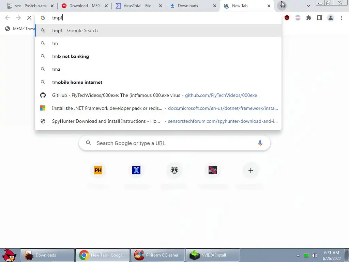
Task: Open NVIDIA Install from taskbar
Action: point(213,255)
